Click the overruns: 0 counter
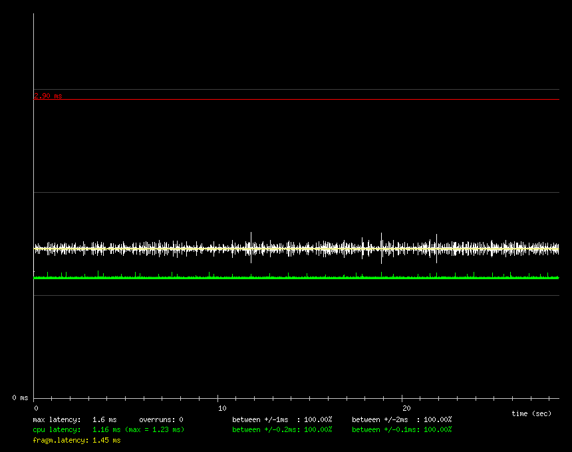572x452 pixels. (x=161, y=419)
